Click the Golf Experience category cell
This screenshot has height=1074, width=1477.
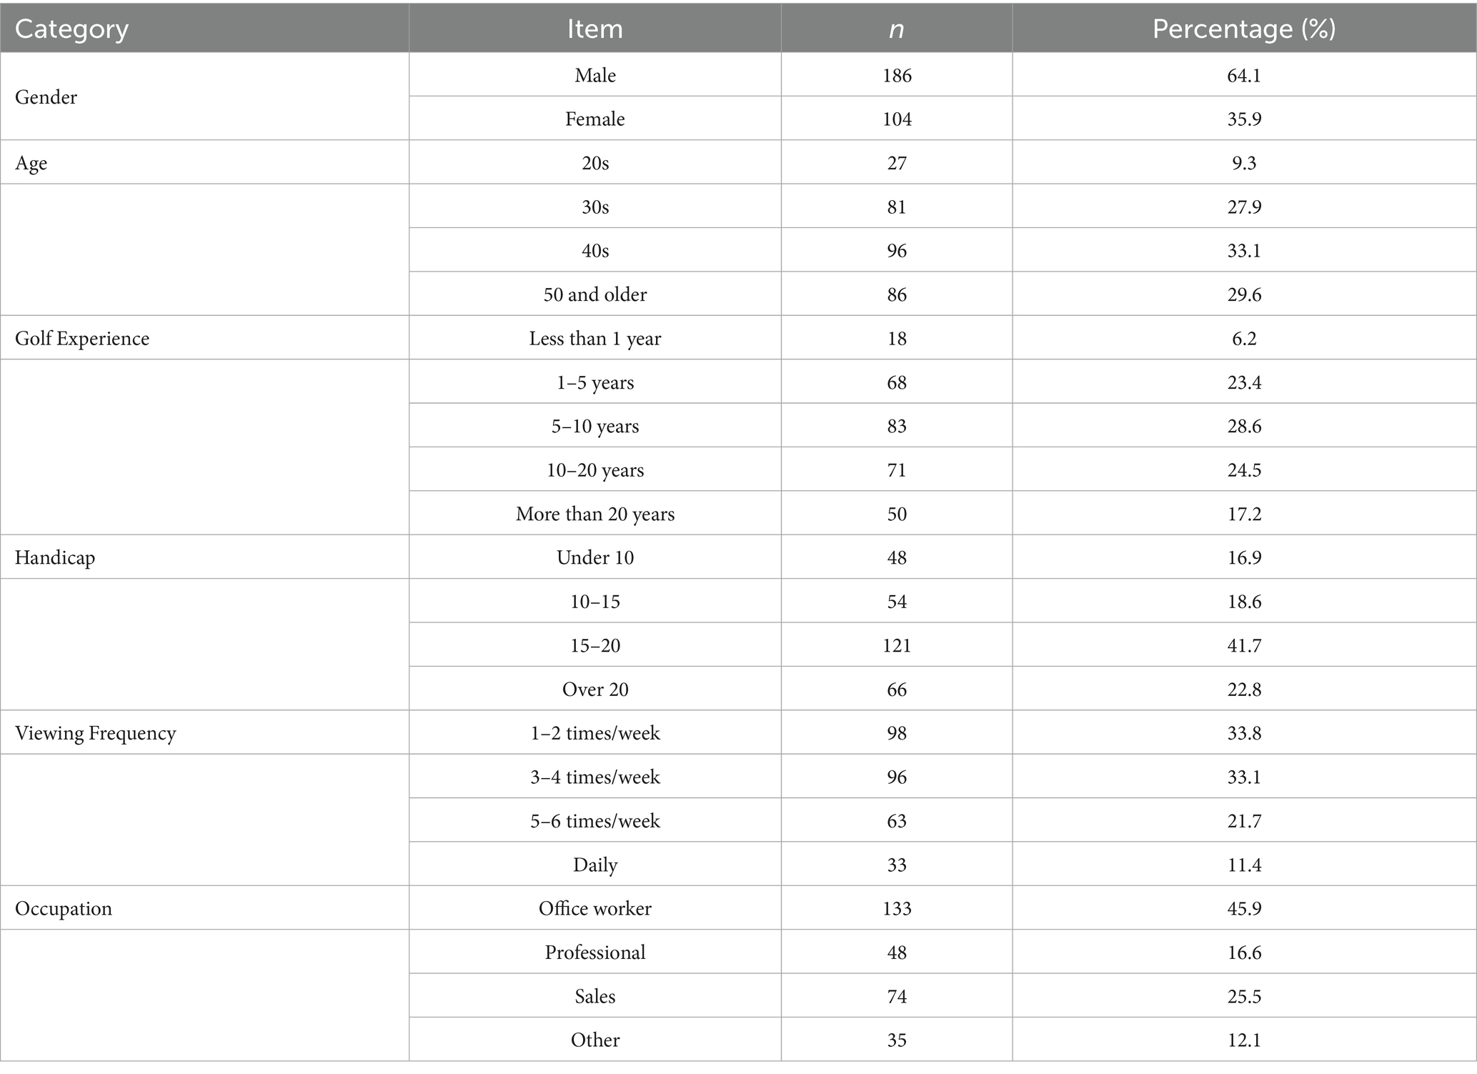point(82,338)
